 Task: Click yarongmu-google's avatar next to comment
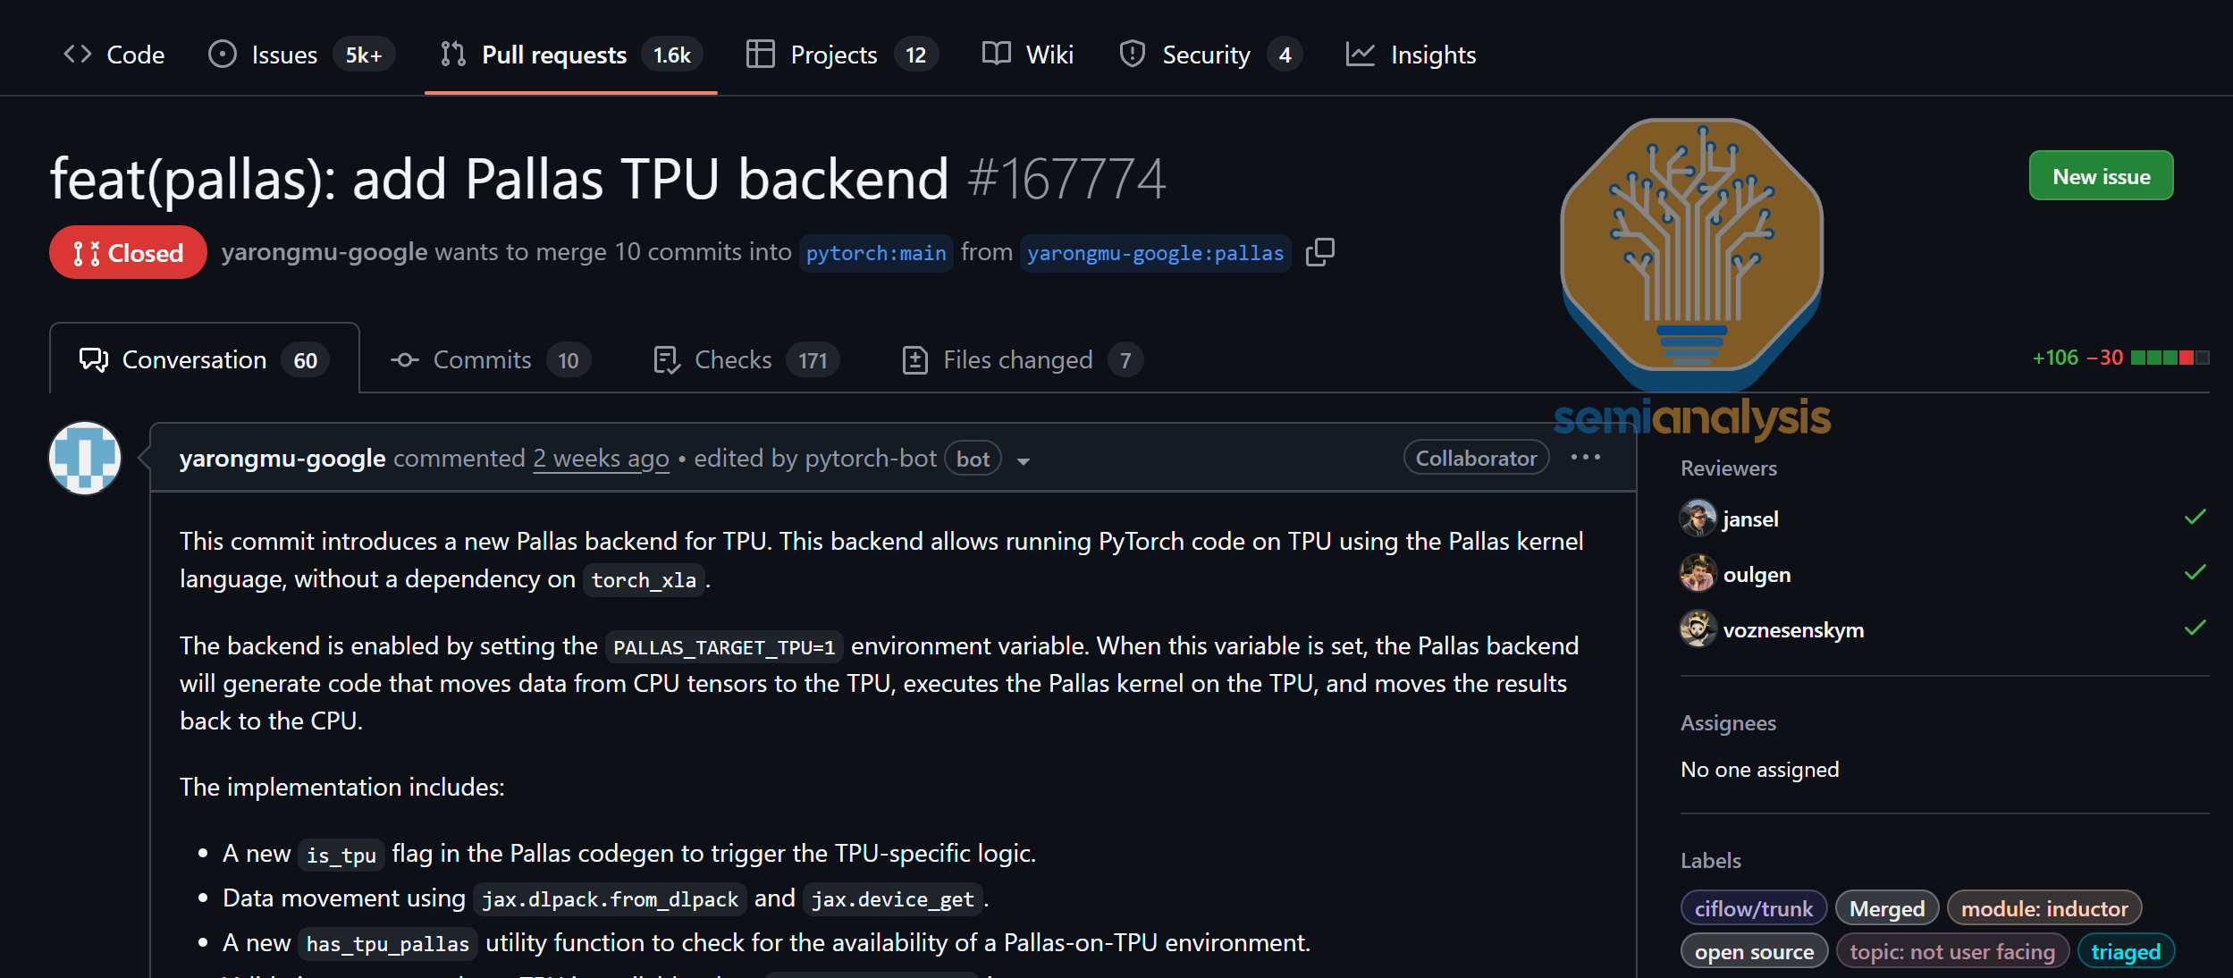(x=85, y=459)
